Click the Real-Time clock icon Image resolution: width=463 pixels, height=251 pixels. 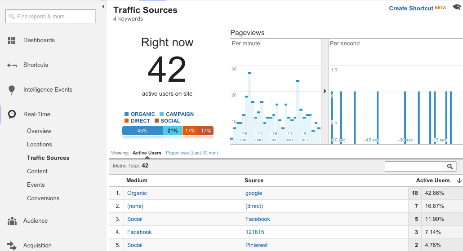click(x=12, y=114)
